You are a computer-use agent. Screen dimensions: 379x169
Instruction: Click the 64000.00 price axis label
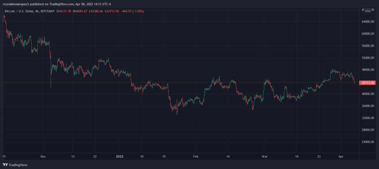coord(367,22)
